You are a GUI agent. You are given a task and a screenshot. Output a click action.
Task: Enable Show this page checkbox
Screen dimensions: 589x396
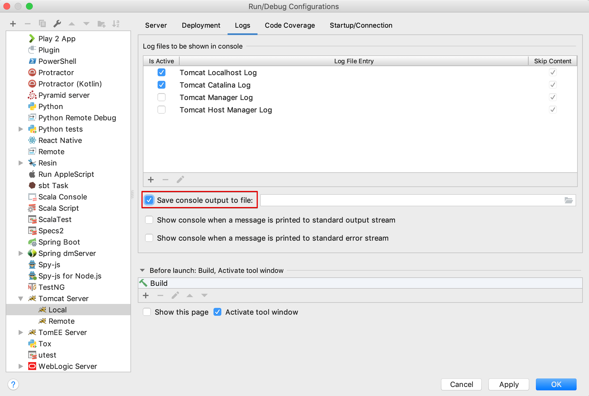pos(147,312)
